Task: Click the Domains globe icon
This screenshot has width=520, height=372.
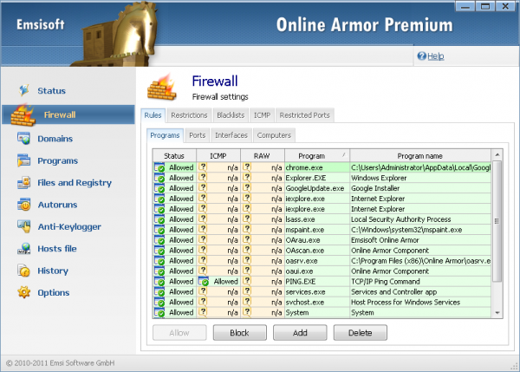Action: pos(24,139)
